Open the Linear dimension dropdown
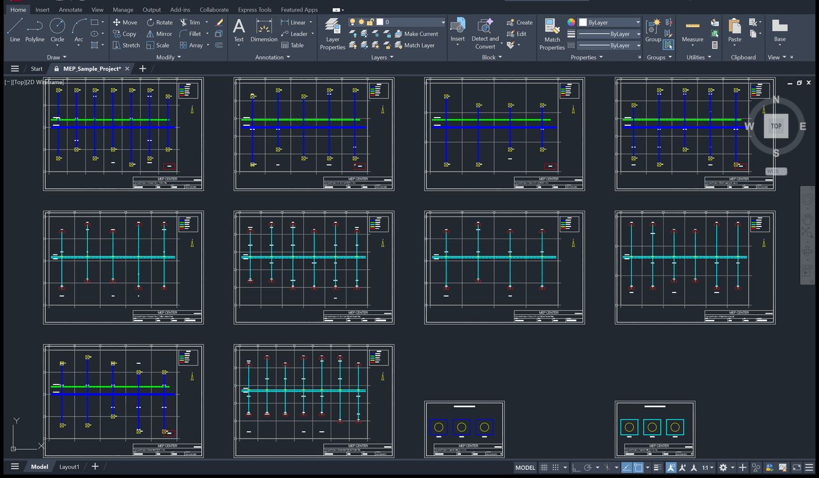Image resolution: width=819 pixels, height=478 pixels. (311, 22)
